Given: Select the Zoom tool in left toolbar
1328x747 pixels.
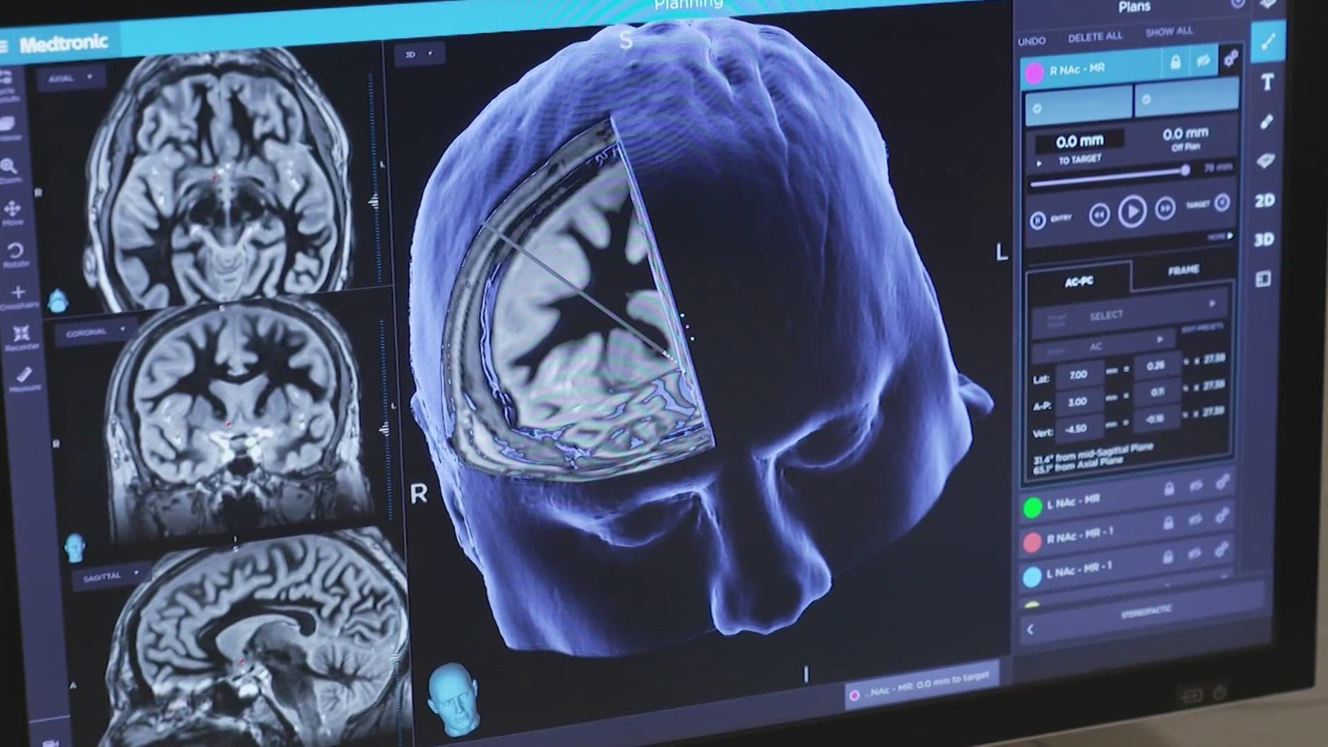Looking at the screenshot, I should (x=9, y=170).
